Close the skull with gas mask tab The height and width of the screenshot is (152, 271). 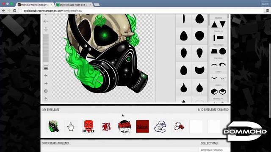tap(90, 5)
